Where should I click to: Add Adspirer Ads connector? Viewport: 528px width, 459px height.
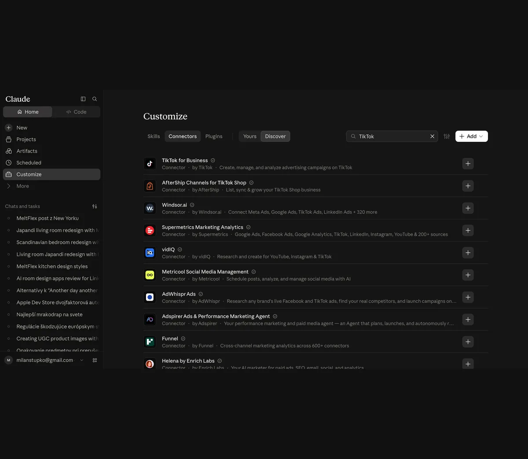(468, 319)
